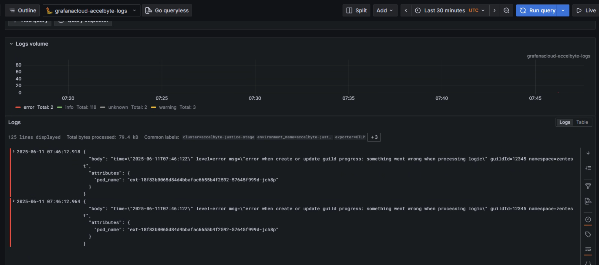Click the grafanacloud-accelbyte-logs chart legend label
The image size is (599, 265).
pyautogui.click(x=558, y=56)
